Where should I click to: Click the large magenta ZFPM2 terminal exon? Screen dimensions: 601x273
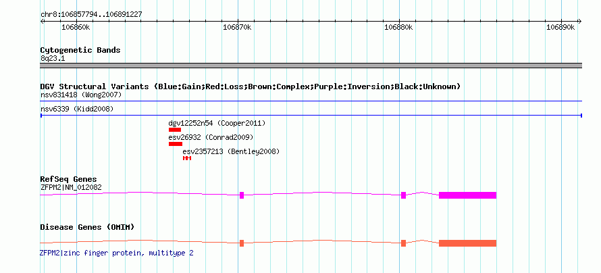(467, 195)
